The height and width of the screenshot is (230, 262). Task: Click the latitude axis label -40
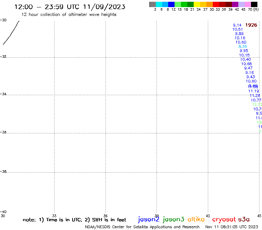pyautogui.click(x=3, y=212)
